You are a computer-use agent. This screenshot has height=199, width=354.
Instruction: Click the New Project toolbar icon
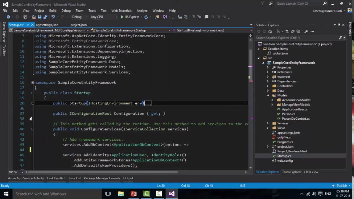(25, 17)
